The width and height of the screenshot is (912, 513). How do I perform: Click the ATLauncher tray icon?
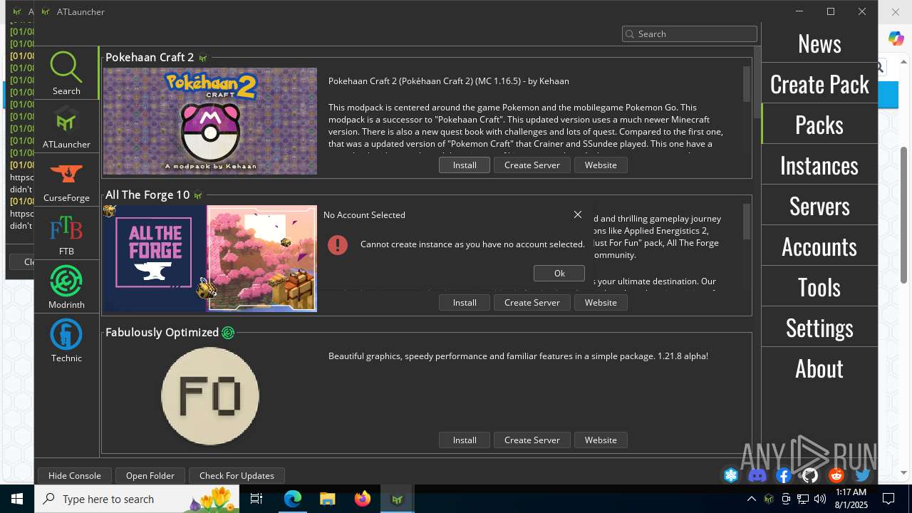tap(769, 499)
